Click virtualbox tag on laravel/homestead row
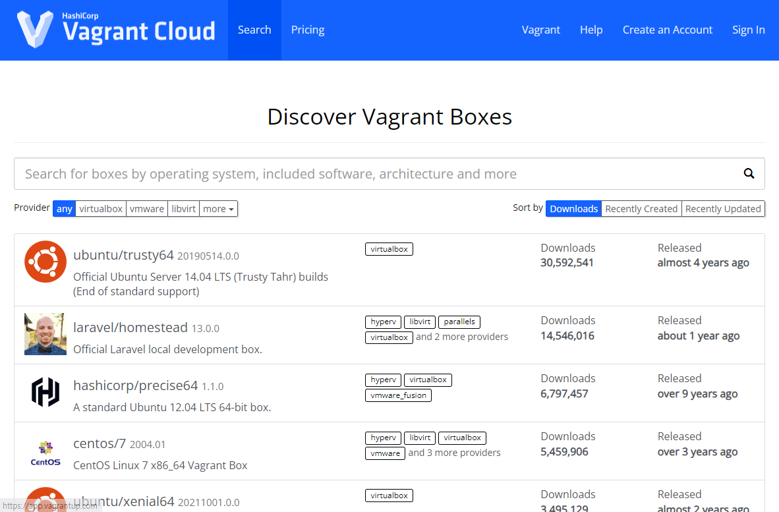This screenshot has height=512, width=779. pyautogui.click(x=389, y=337)
